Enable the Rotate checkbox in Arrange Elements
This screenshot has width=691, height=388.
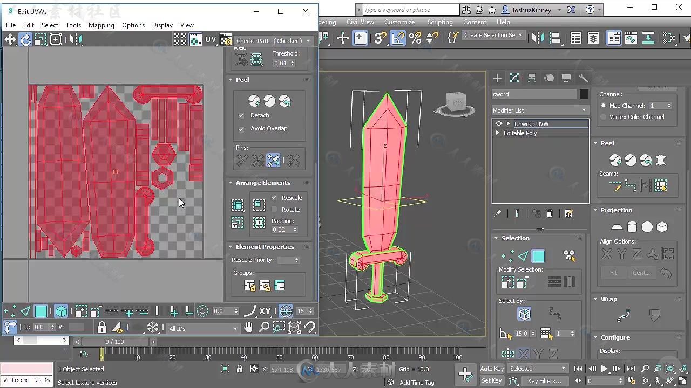274,210
